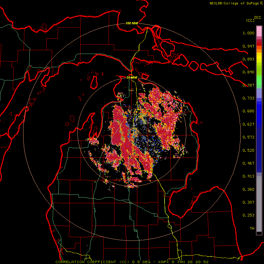Click the 0.840 scale value
The width and height of the screenshot is (264, 264).
coord(248,72)
